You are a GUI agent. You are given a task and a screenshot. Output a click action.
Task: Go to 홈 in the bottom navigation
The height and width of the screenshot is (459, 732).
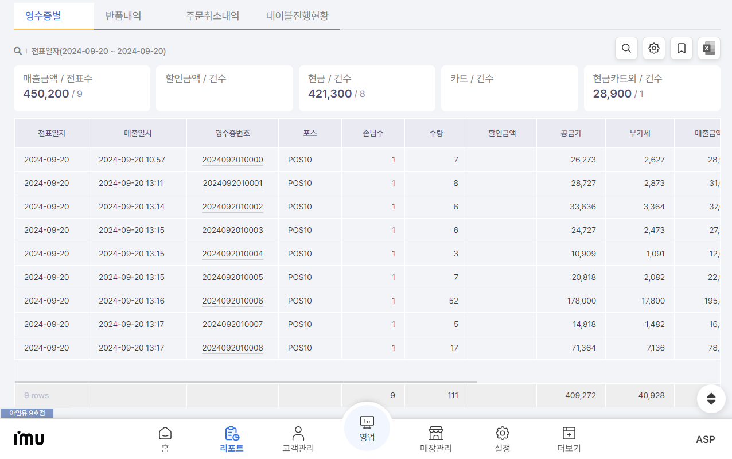[165, 439]
